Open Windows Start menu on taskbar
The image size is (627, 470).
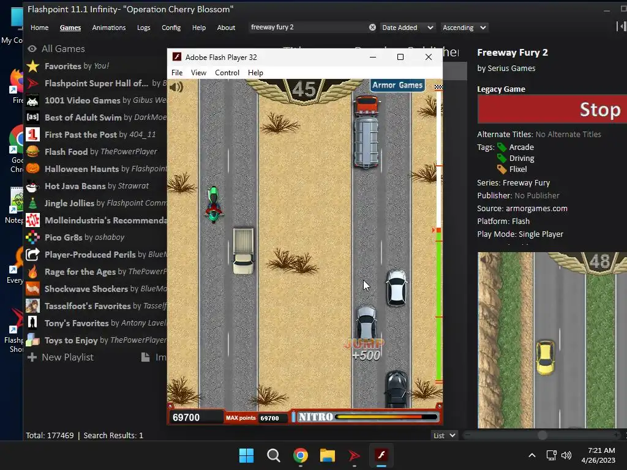246,455
